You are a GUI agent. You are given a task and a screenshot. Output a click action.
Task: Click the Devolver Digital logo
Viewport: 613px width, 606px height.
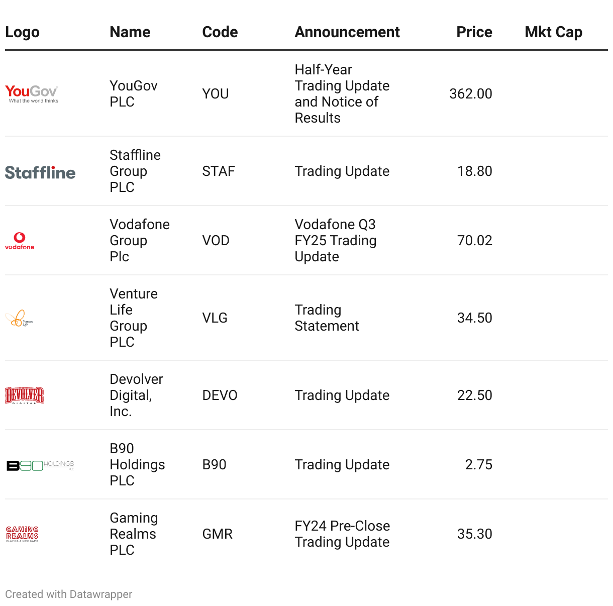25,395
